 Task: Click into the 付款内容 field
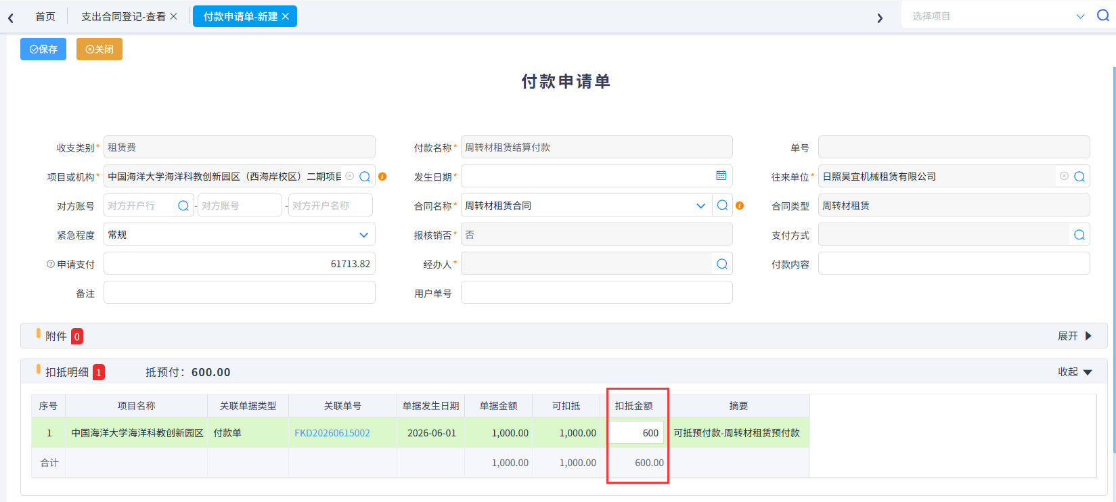click(954, 264)
